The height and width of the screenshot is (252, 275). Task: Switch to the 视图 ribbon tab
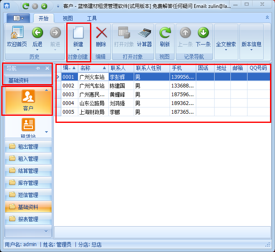click(67, 19)
